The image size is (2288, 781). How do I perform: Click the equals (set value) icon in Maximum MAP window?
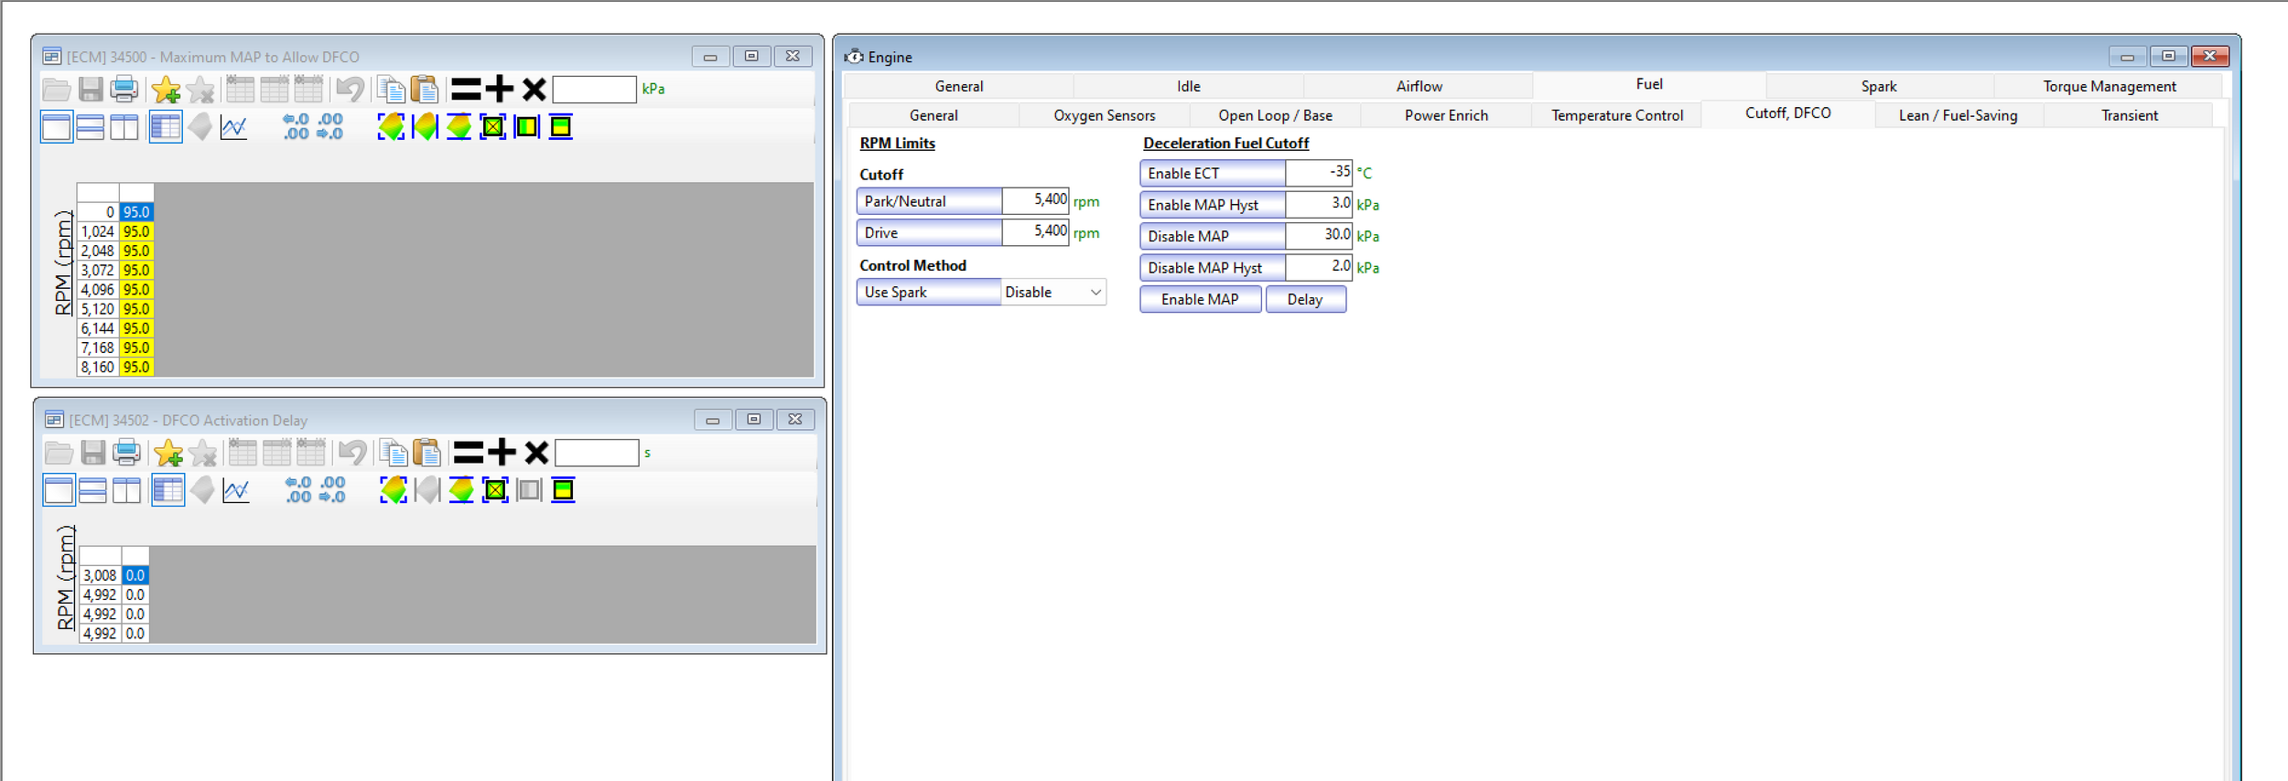pyautogui.click(x=466, y=90)
